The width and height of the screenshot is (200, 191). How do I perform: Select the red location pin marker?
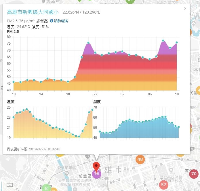click(96, 167)
